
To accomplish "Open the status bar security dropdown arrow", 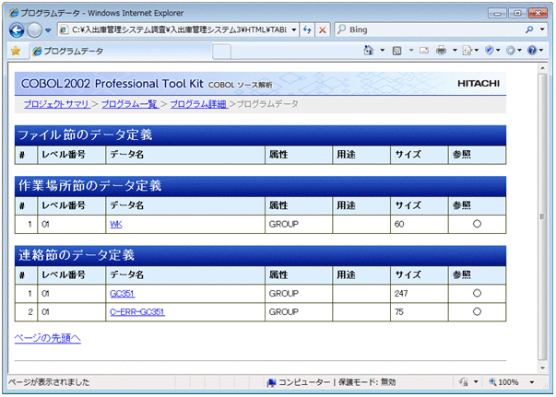I will (x=476, y=382).
